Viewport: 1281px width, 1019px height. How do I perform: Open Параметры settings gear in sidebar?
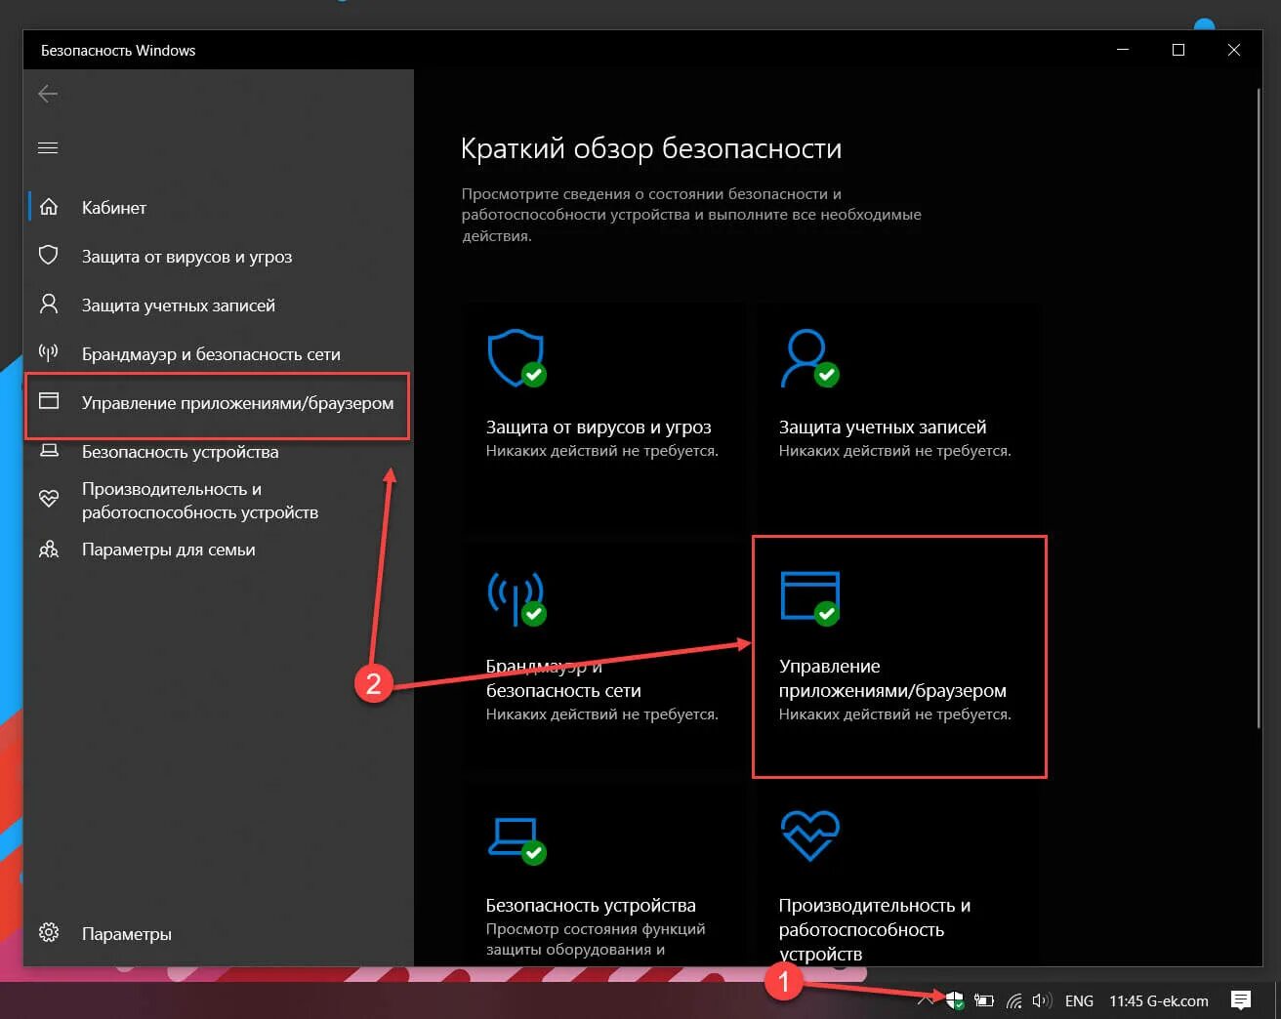219,933
